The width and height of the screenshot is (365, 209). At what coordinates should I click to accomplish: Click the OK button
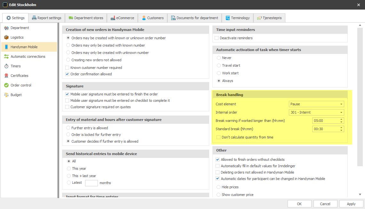(x=299, y=204)
